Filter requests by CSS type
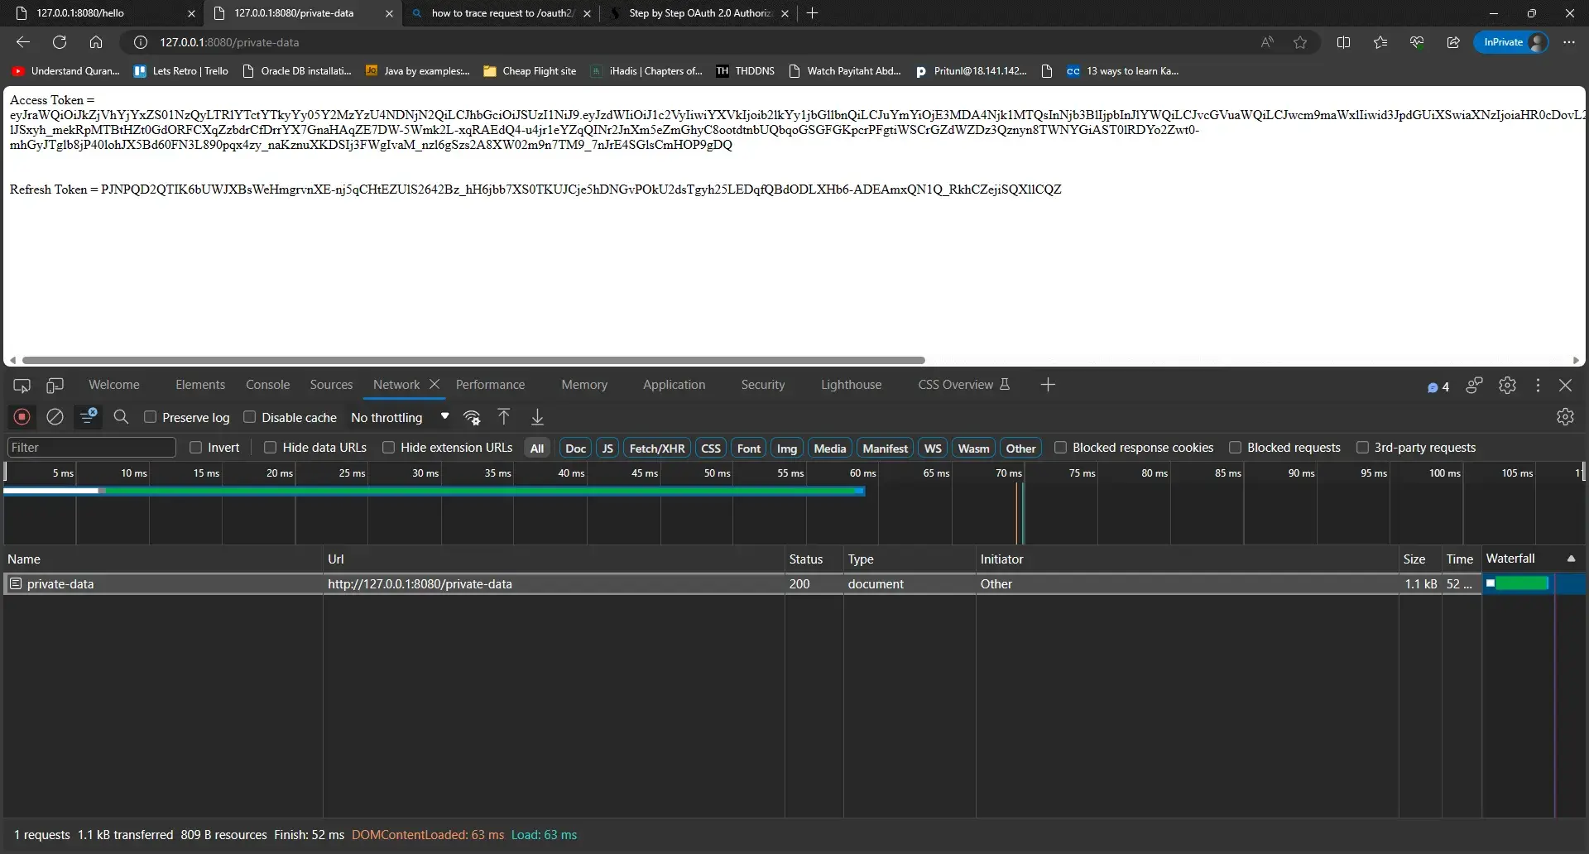 (x=710, y=449)
